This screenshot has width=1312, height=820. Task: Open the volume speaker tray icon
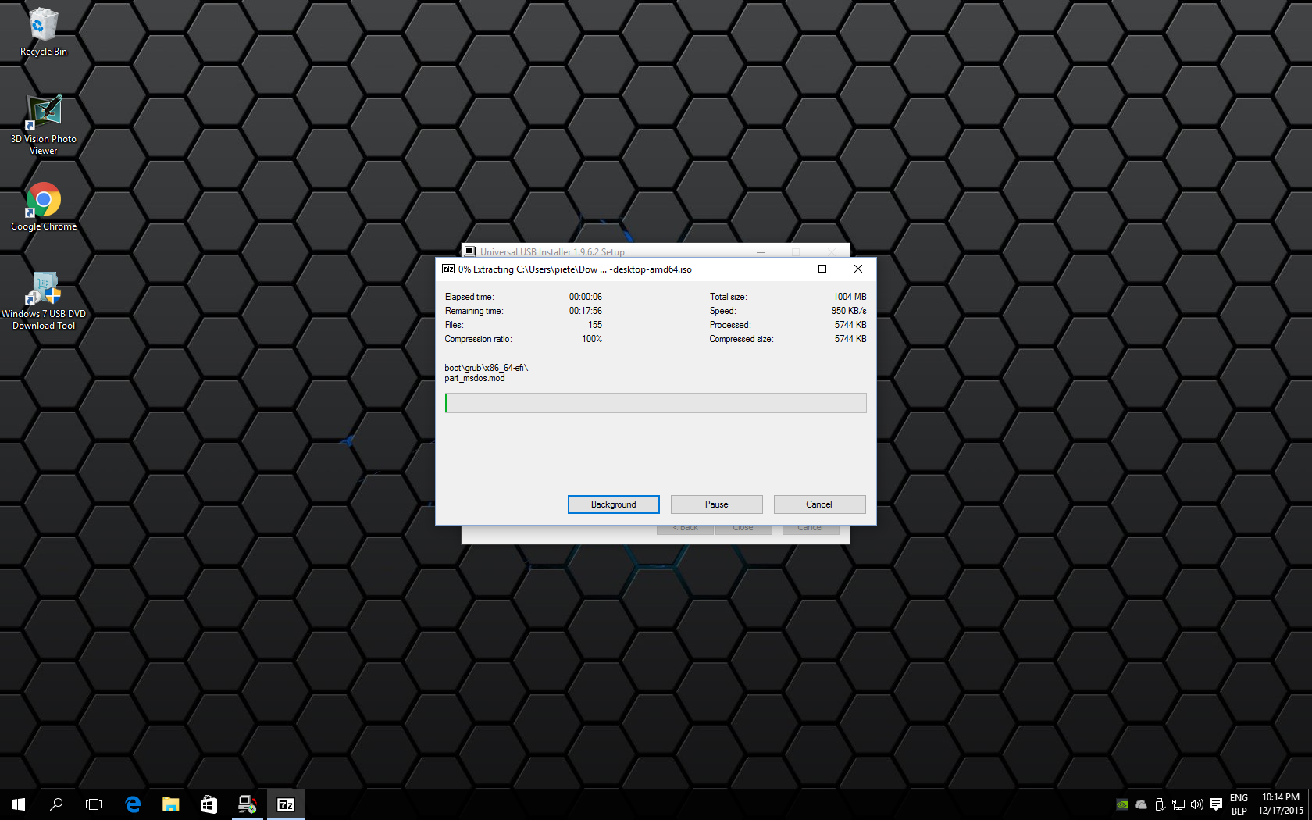[x=1197, y=804]
